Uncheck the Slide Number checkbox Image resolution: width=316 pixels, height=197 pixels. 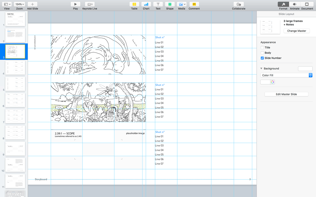[x=262, y=58]
